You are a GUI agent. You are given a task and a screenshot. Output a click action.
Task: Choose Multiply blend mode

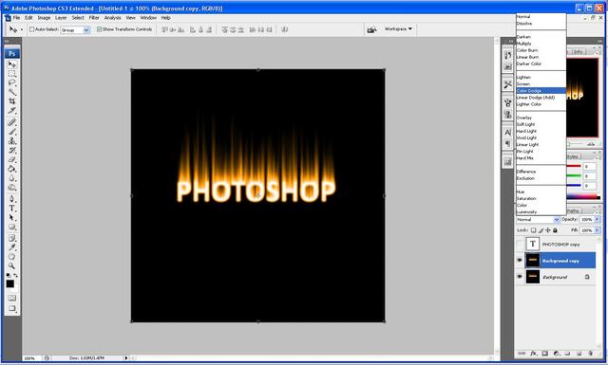541,44
